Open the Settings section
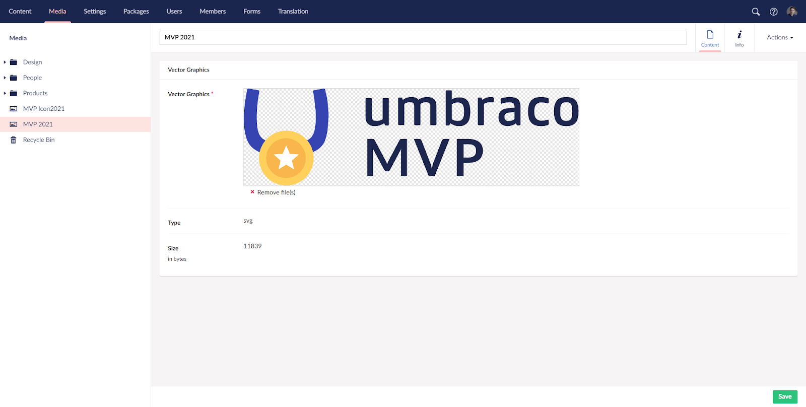Screen dimensions: 806x407 tap(95, 12)
